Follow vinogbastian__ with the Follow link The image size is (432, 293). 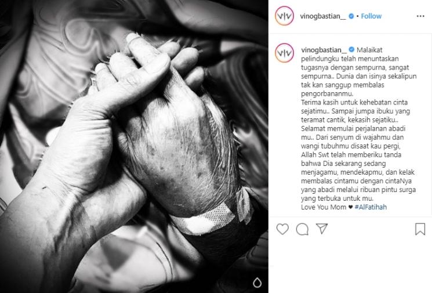coord(371,16)
